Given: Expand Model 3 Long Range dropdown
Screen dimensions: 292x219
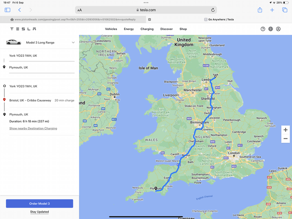Looking at the screenshot, I should 73,42.
